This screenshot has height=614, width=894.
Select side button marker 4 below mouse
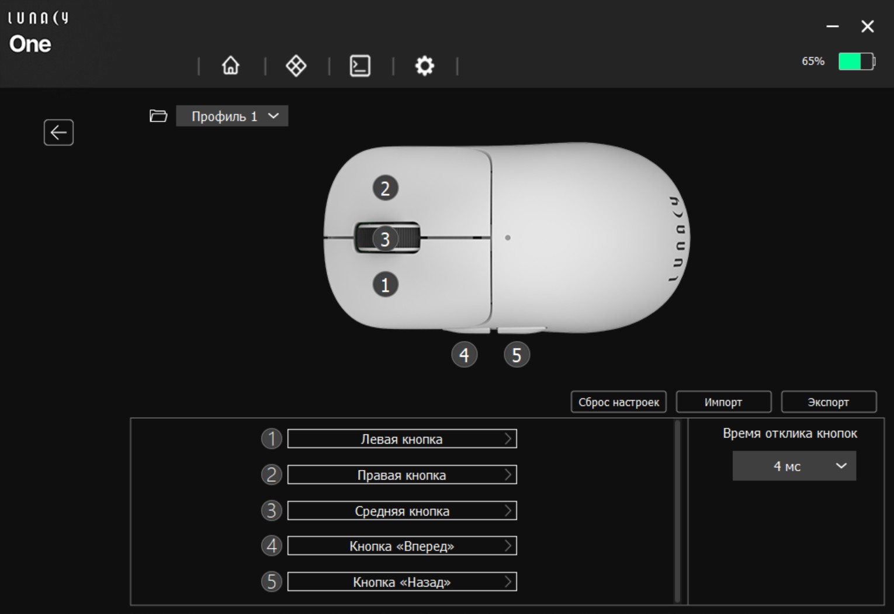pyautogui.click(x=465, y=355)
